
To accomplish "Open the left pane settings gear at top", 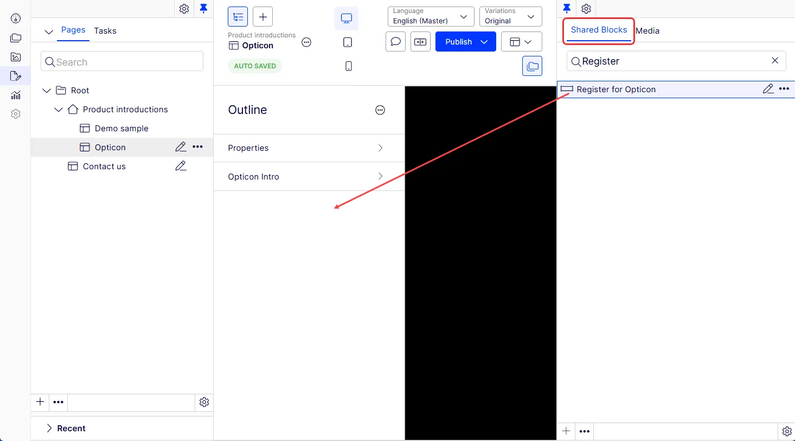I will coord(184,9).
